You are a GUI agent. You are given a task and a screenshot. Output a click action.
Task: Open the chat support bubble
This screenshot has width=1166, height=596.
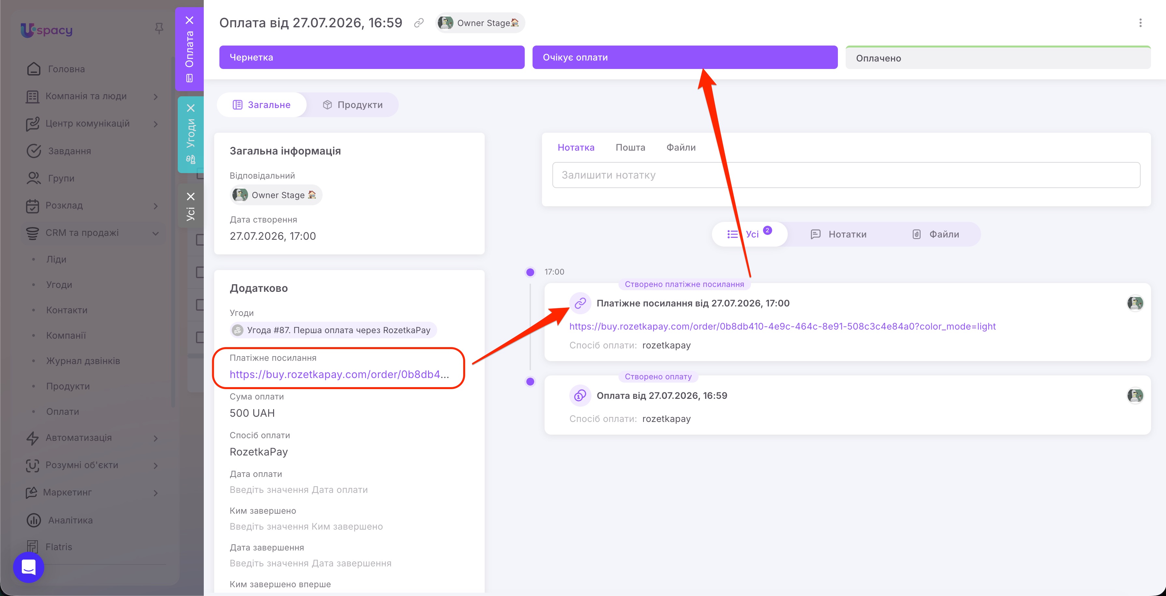point(29,567)
